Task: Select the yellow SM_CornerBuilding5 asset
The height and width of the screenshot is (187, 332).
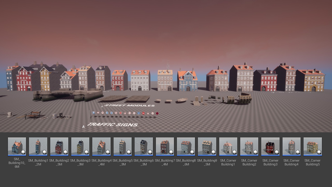Action: point(313,146)
